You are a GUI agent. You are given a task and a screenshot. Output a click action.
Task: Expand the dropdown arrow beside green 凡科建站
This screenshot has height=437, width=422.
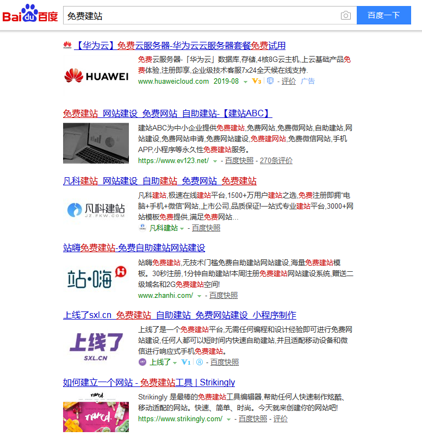pos(182,228)
